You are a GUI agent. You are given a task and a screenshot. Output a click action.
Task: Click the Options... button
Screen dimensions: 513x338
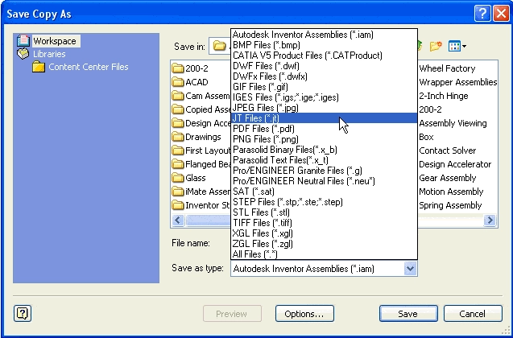tap(304, 314)
